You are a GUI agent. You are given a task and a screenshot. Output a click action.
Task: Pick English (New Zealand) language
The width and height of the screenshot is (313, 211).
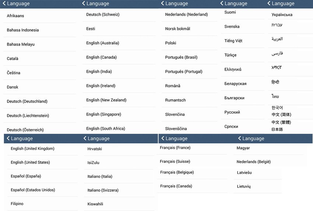[106, 100]
